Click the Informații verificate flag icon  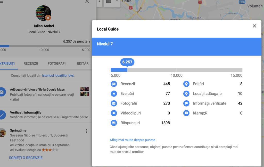[186, 103]
